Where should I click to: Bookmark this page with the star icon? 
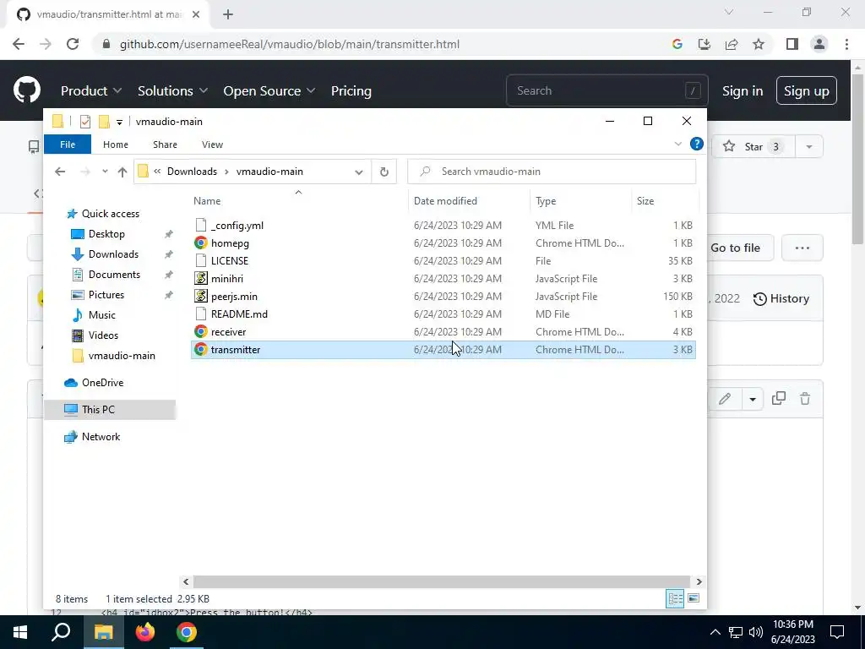tap(759, 44)
